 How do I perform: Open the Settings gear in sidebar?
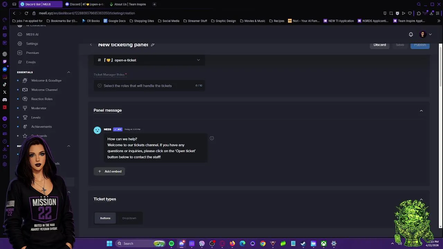(x=32, y=44)
